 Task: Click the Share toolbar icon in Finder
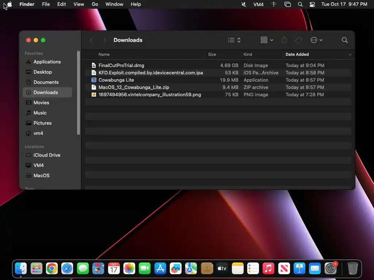(x=284, y=40)
